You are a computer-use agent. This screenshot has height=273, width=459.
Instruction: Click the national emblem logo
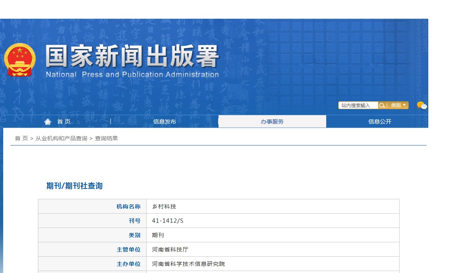(x=20, y=58)
